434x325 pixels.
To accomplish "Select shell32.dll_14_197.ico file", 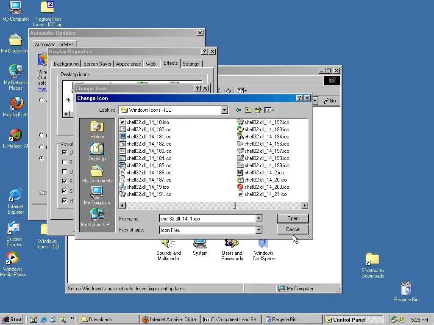I will click(263, 151).
